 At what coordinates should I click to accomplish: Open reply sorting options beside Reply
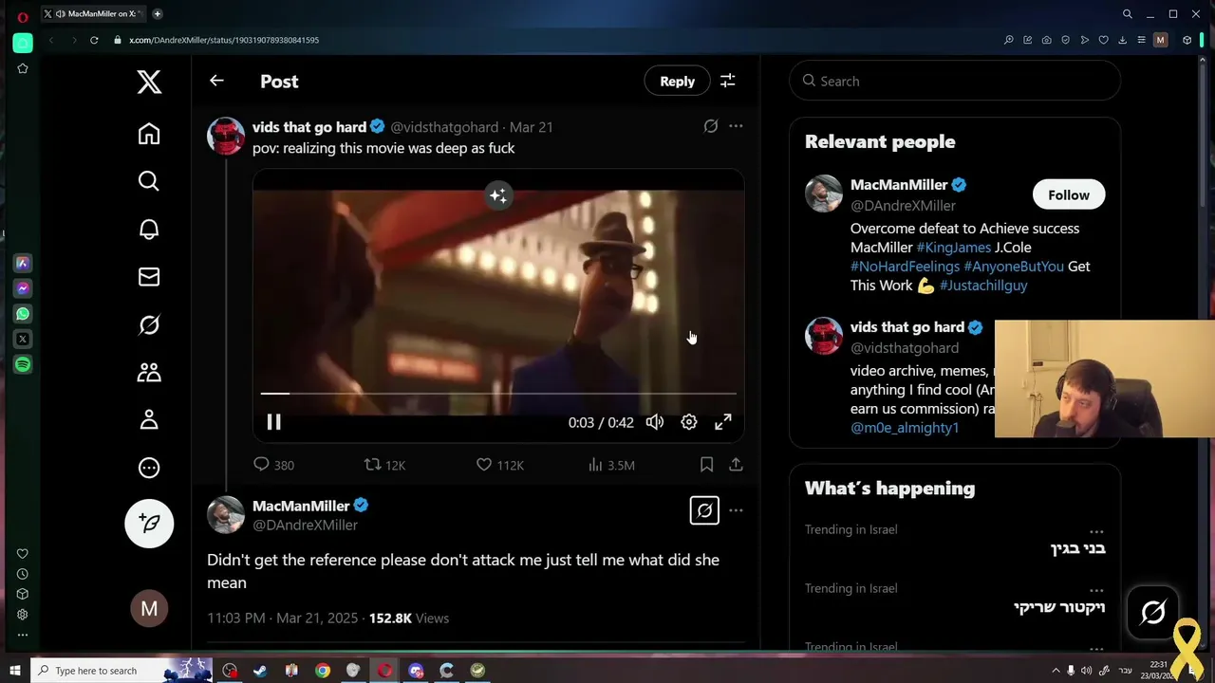(x=728, y=81)
